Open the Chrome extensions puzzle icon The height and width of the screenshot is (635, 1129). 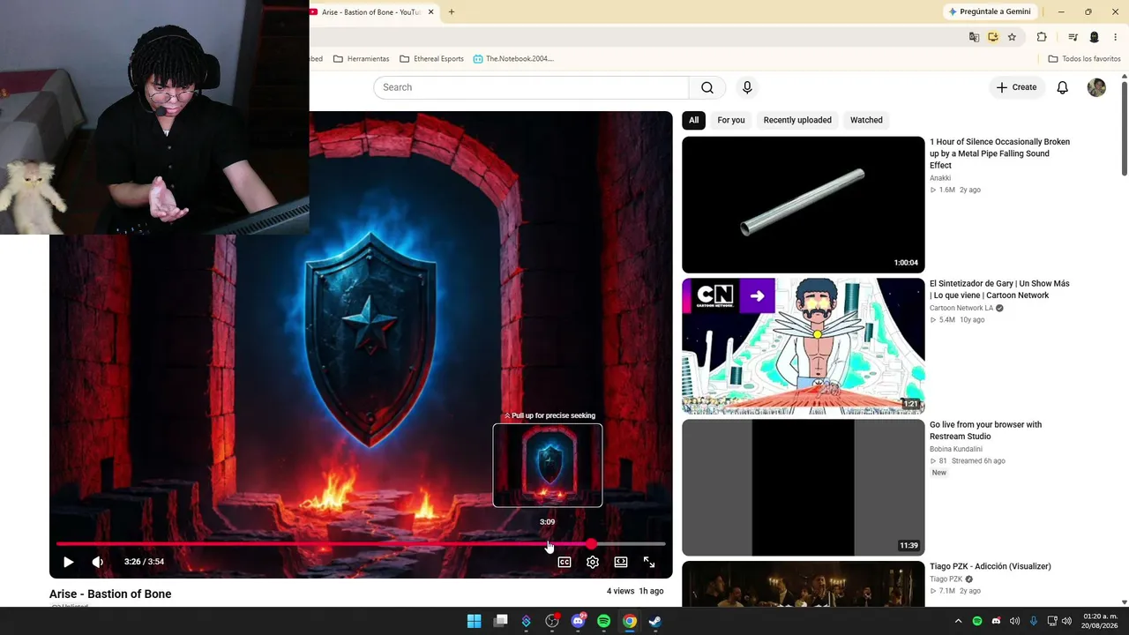point(1042,37)
